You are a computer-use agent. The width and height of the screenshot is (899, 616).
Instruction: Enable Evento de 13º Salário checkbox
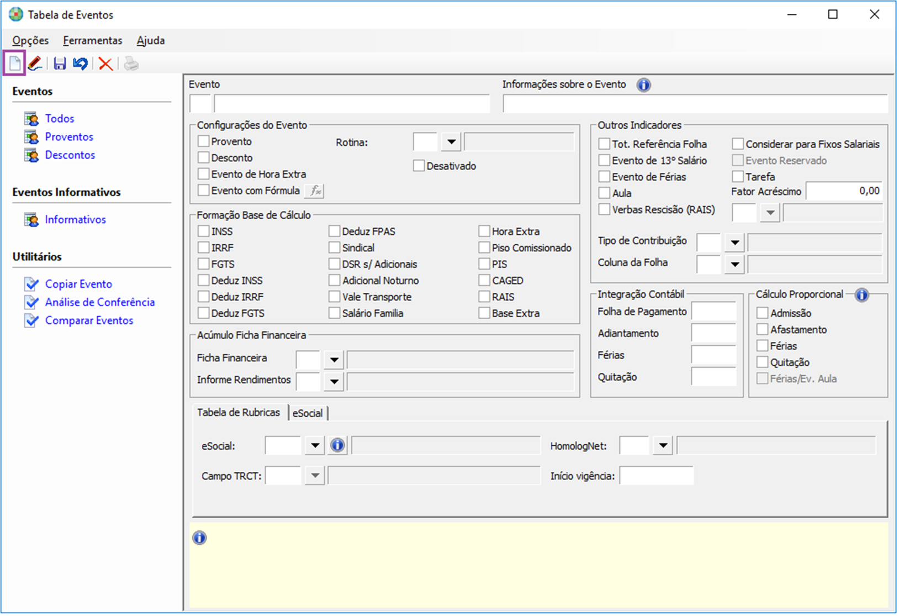(604, 161)
